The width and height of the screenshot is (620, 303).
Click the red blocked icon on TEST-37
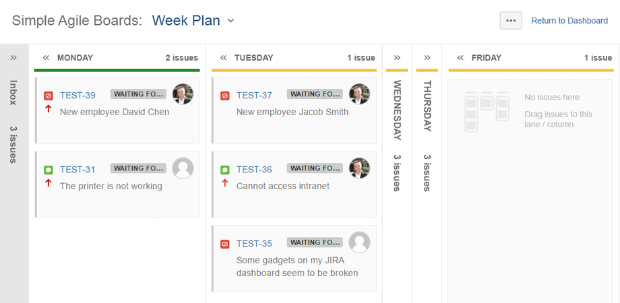pyautogui.click(x=224, y=96)
